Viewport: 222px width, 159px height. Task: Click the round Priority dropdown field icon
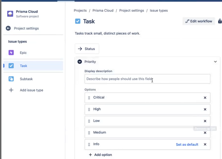[x=80, y=62]
